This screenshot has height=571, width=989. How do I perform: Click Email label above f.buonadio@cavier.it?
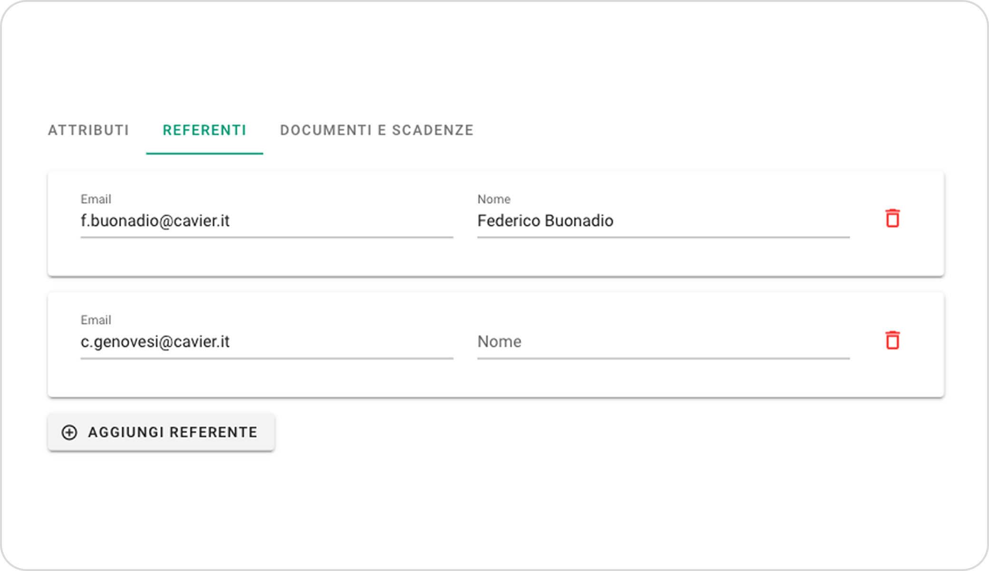[96, 199]
